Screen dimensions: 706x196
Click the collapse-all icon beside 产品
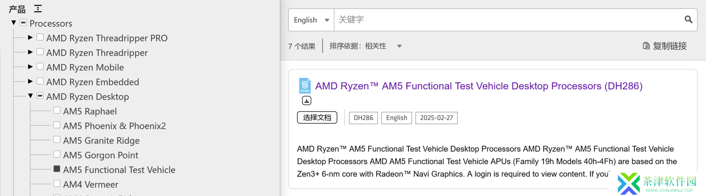[38, 9]
